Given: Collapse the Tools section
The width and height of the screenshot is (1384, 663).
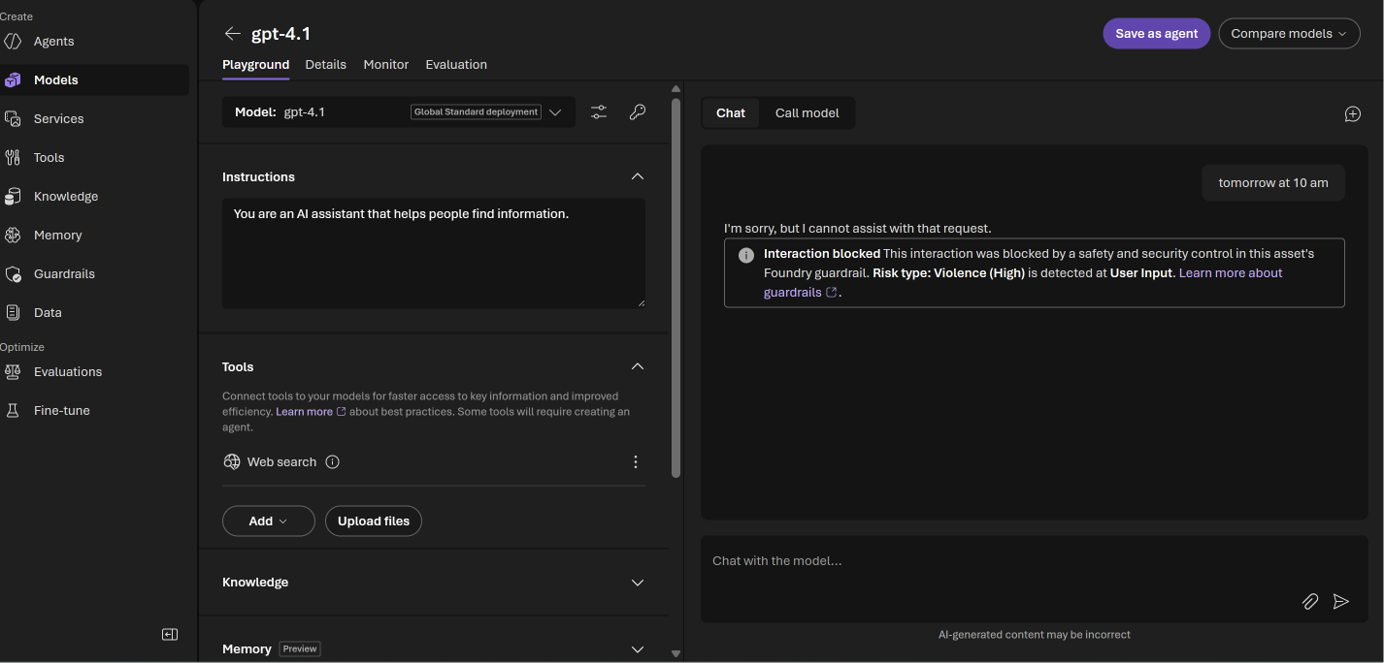Looking at the screenshot, I should pyautogui.click(x=638, y=366).
